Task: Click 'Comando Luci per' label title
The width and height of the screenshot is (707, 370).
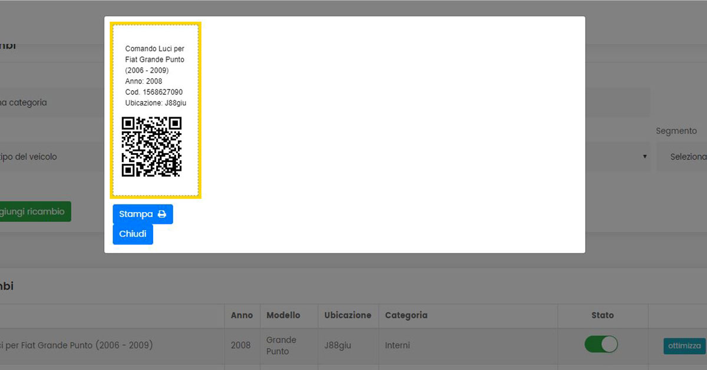Action: pyautogui.click(x=154, y=49)
